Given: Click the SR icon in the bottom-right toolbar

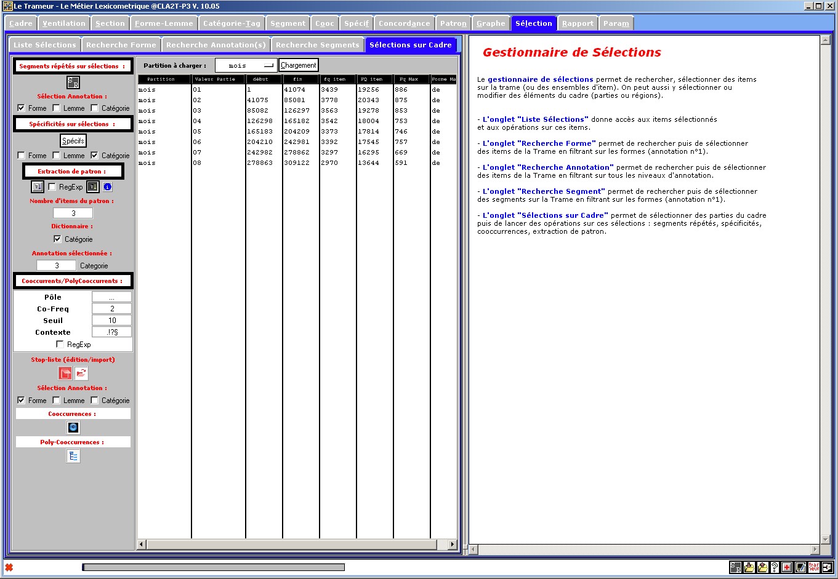Looking at the screenshot, I should pyautogui.click(x=736, y=567).
